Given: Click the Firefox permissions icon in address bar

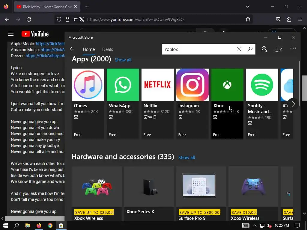Looking at the screenshot, I should coord(76,19).
